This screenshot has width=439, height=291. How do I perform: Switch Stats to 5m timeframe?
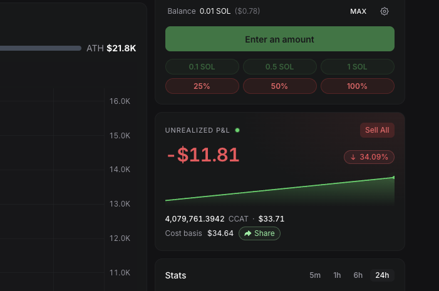coord(315,275)
